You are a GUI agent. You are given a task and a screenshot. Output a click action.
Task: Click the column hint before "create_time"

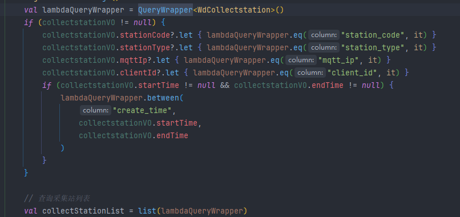(x=96, y=110)
